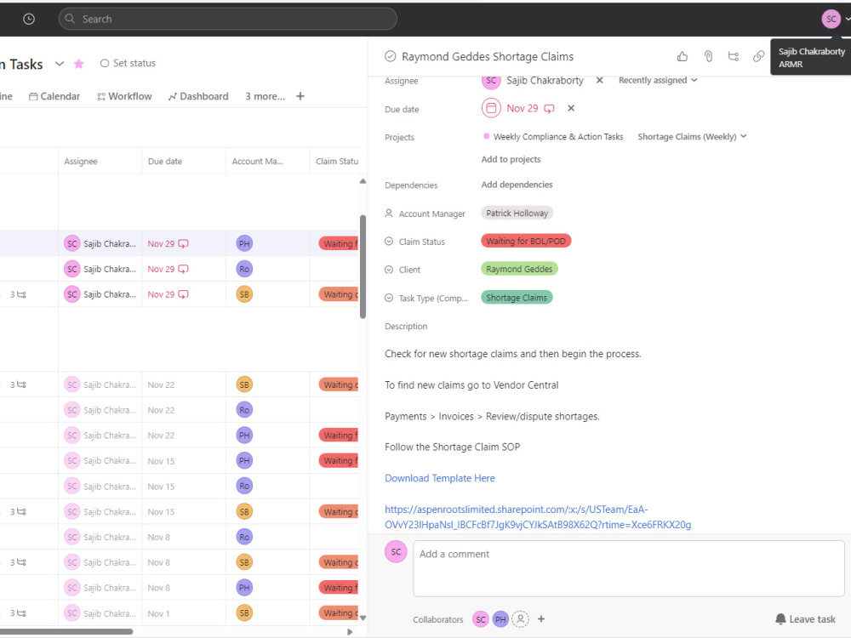Expand the project title dropdown arrow

pyautogui.click(x=60, y=64)
